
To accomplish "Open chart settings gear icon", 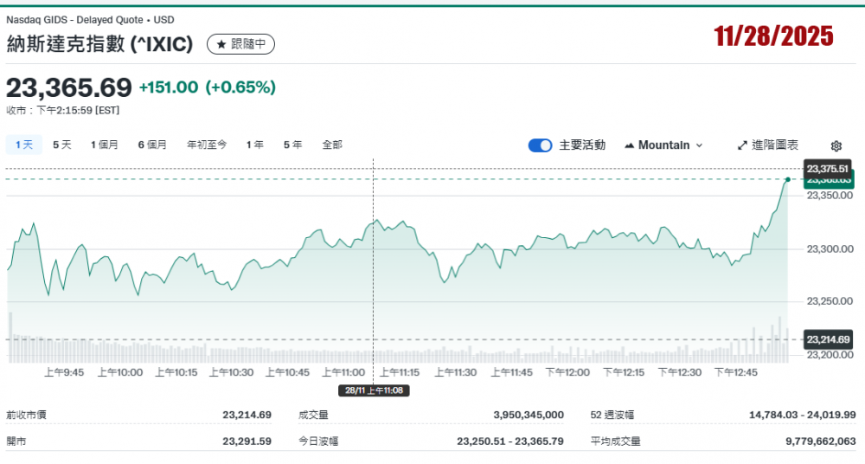I will coord(836,146).
